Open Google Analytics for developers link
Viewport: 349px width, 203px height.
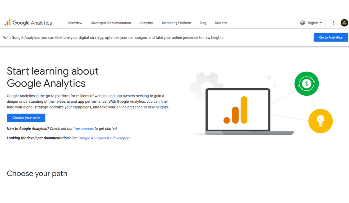click(104, 138)
